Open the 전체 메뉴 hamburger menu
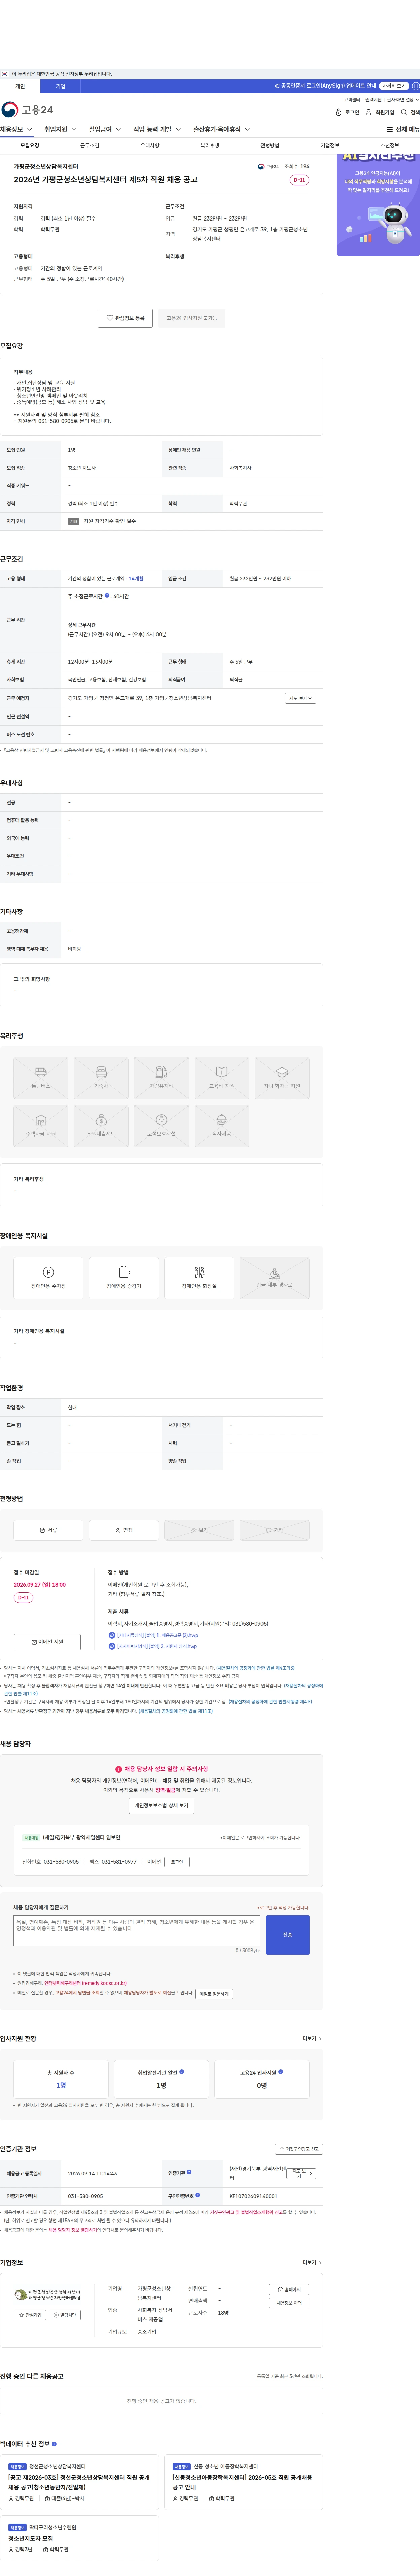 pyautogui.click(x=403, y=129)
